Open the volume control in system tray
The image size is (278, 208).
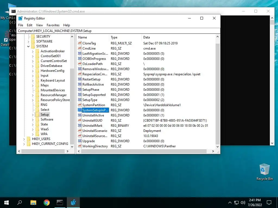[243, 203]
